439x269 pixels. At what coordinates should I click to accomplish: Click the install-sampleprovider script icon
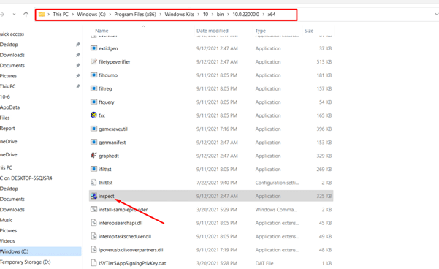93,209
